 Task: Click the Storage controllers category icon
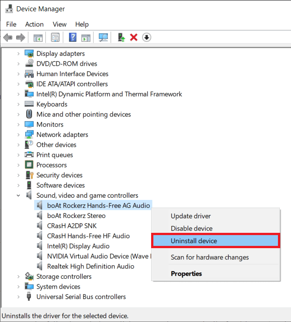[29, 276]
